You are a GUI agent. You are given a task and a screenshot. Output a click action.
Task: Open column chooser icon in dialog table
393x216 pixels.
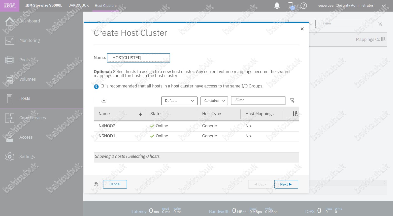pos(295,114)
